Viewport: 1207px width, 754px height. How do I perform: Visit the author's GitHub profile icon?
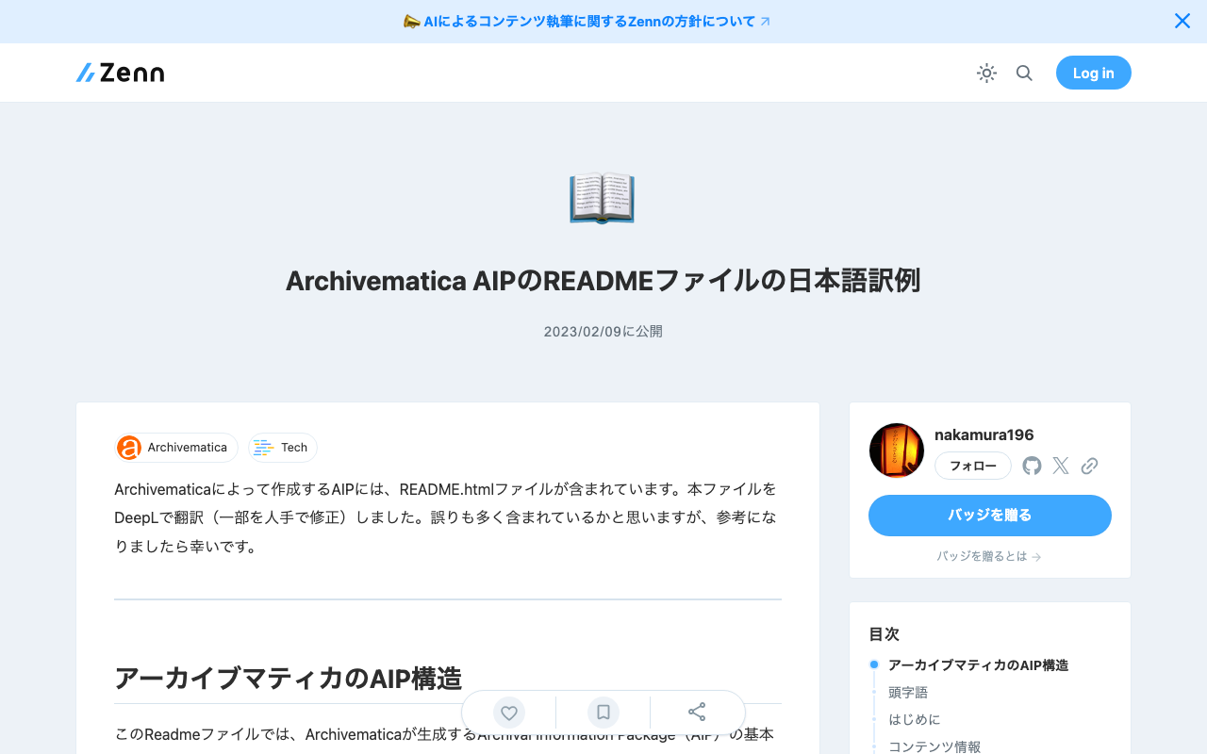(1031, 465)
